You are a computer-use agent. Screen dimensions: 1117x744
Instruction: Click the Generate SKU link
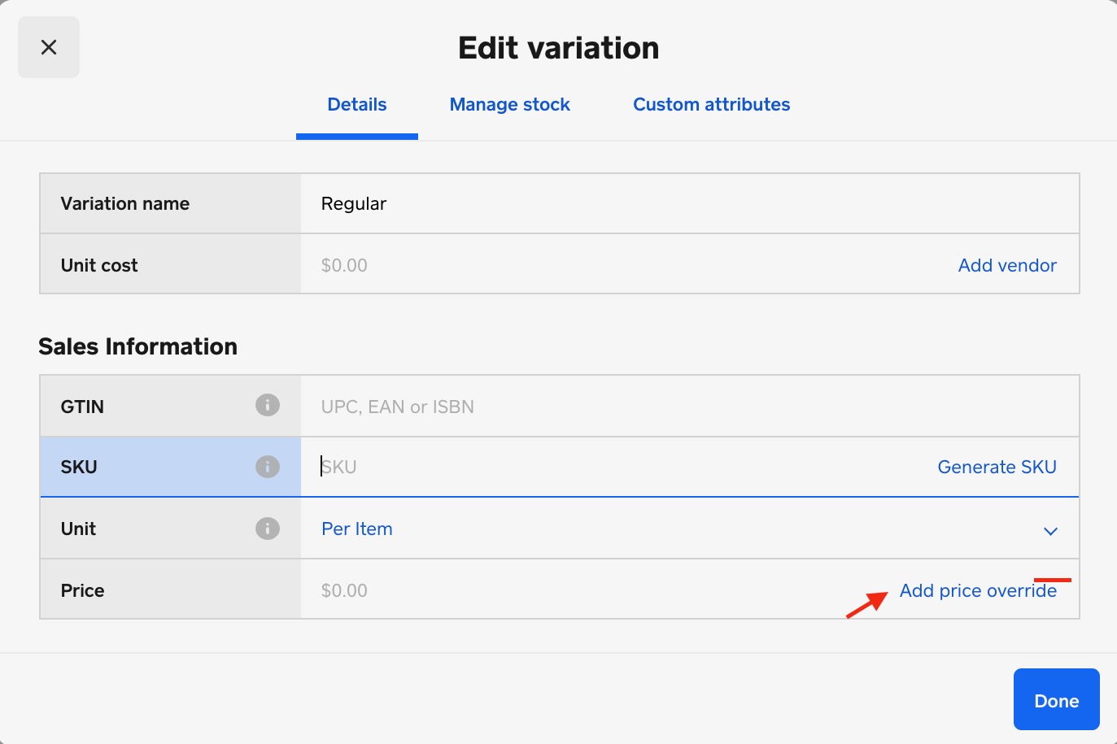click(x=997, y=467)
